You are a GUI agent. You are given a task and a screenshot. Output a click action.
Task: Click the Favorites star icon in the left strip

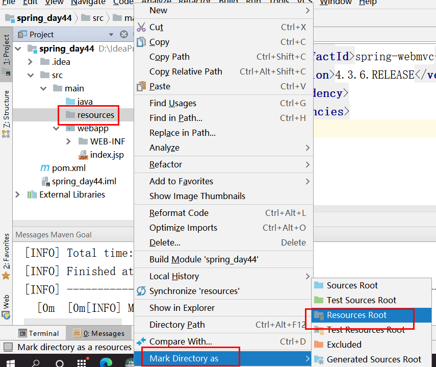[x=6, y=276]
